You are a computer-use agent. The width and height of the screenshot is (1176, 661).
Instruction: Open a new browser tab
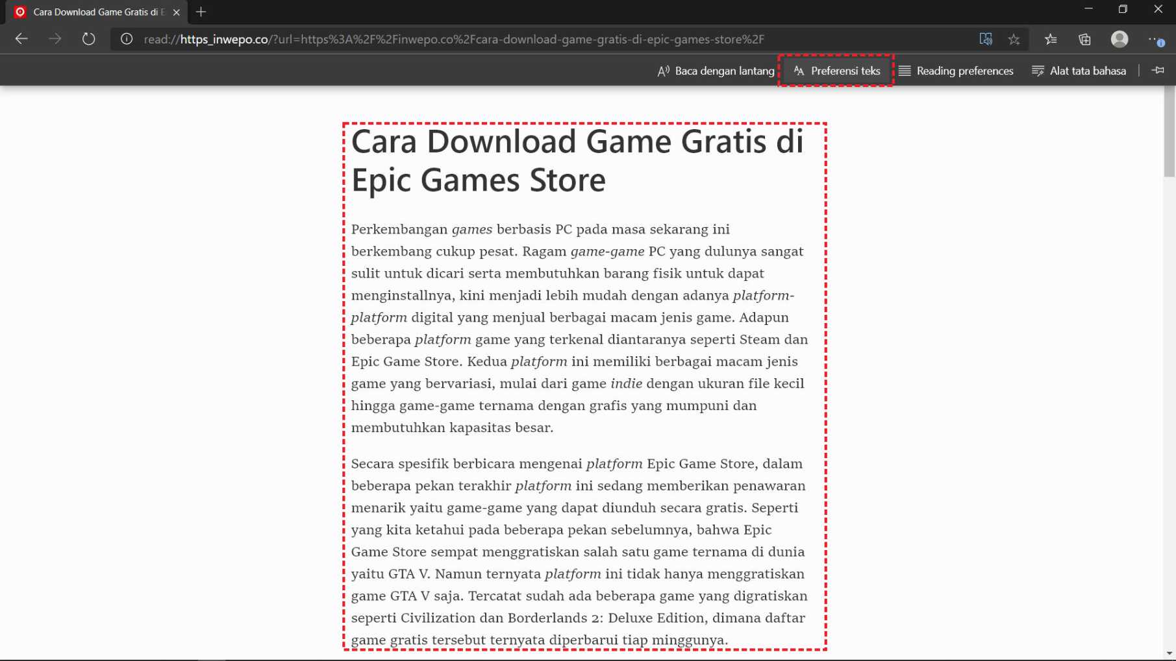(x=201, y=12)
